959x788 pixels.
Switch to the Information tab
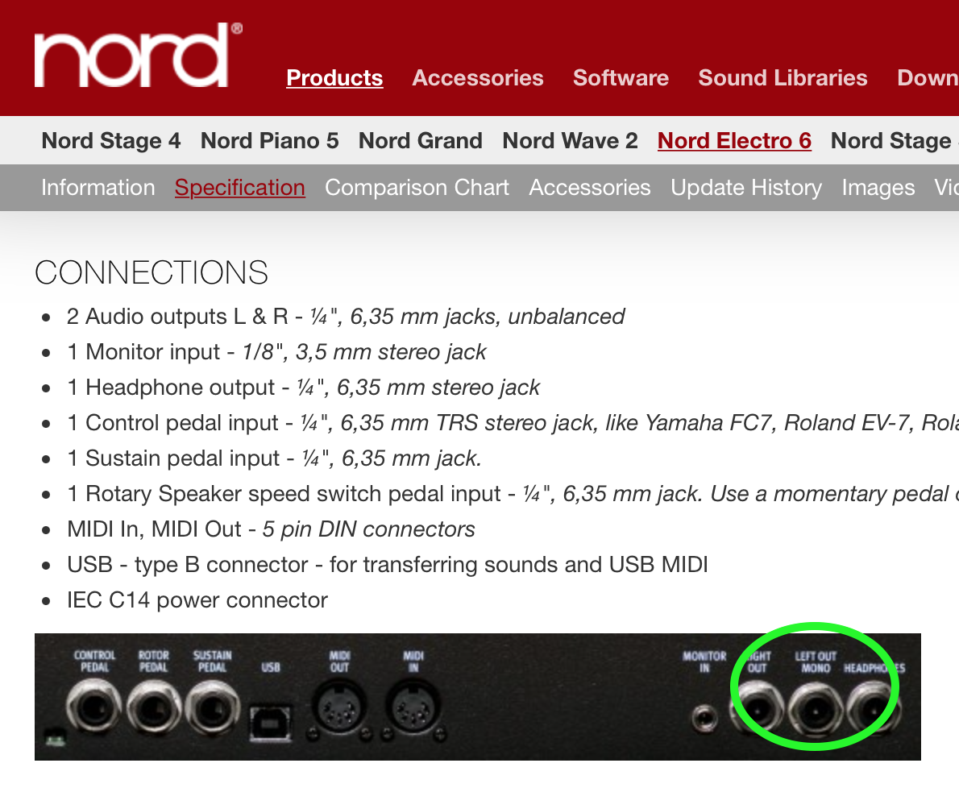[x=98, y=188]
